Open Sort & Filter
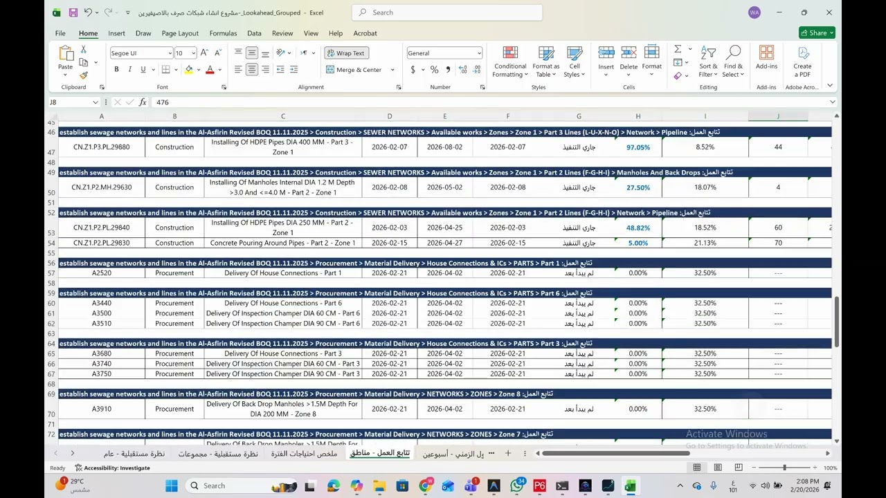Image resolution: width=886 pixels, height=498 pixels. [708, 62]
